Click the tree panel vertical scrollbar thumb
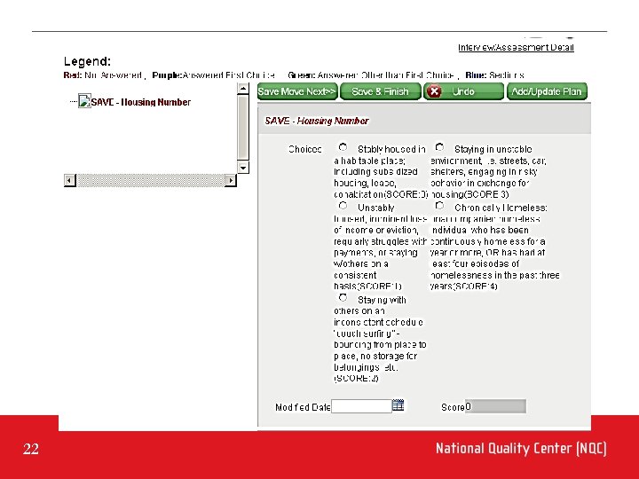Image resolution: width=639 pixels, height=479 pixels. pos(243,128)
